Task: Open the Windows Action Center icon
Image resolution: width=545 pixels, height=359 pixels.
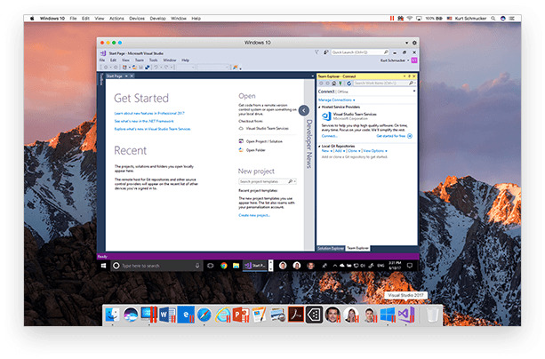Action: click(410, 266)
